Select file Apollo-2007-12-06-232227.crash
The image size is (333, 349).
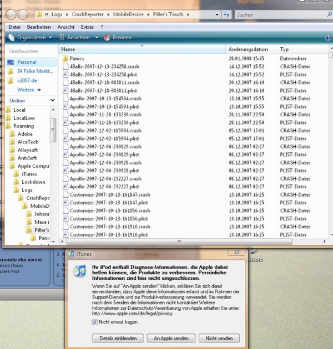pos(105,179)
